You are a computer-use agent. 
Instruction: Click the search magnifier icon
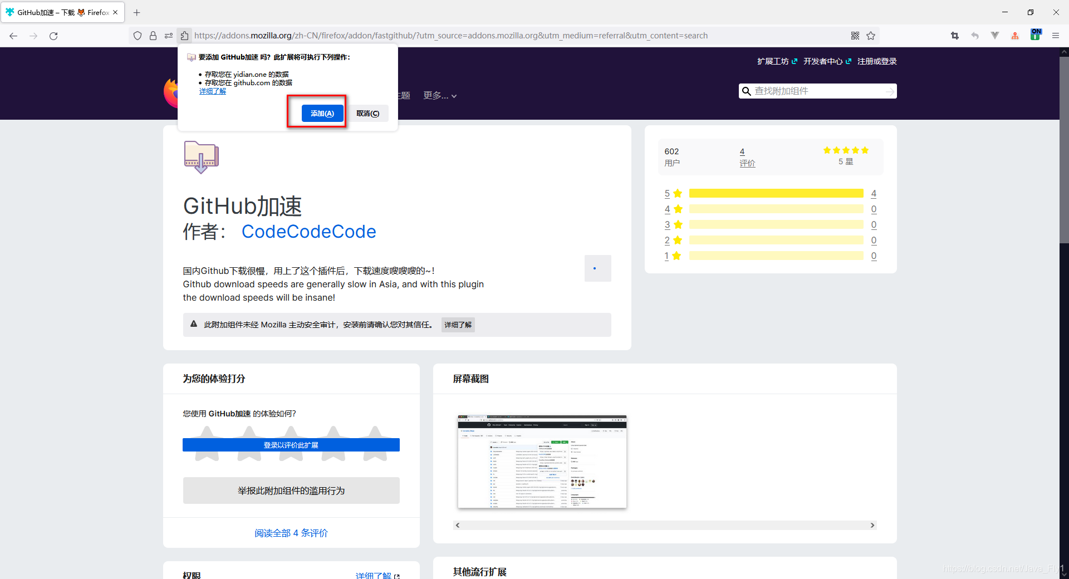(x=747, y=91)
